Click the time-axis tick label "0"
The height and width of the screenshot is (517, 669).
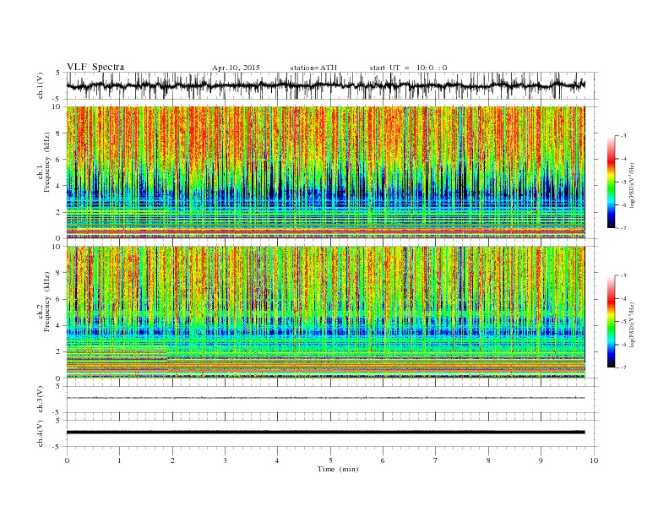coord(67,460)
